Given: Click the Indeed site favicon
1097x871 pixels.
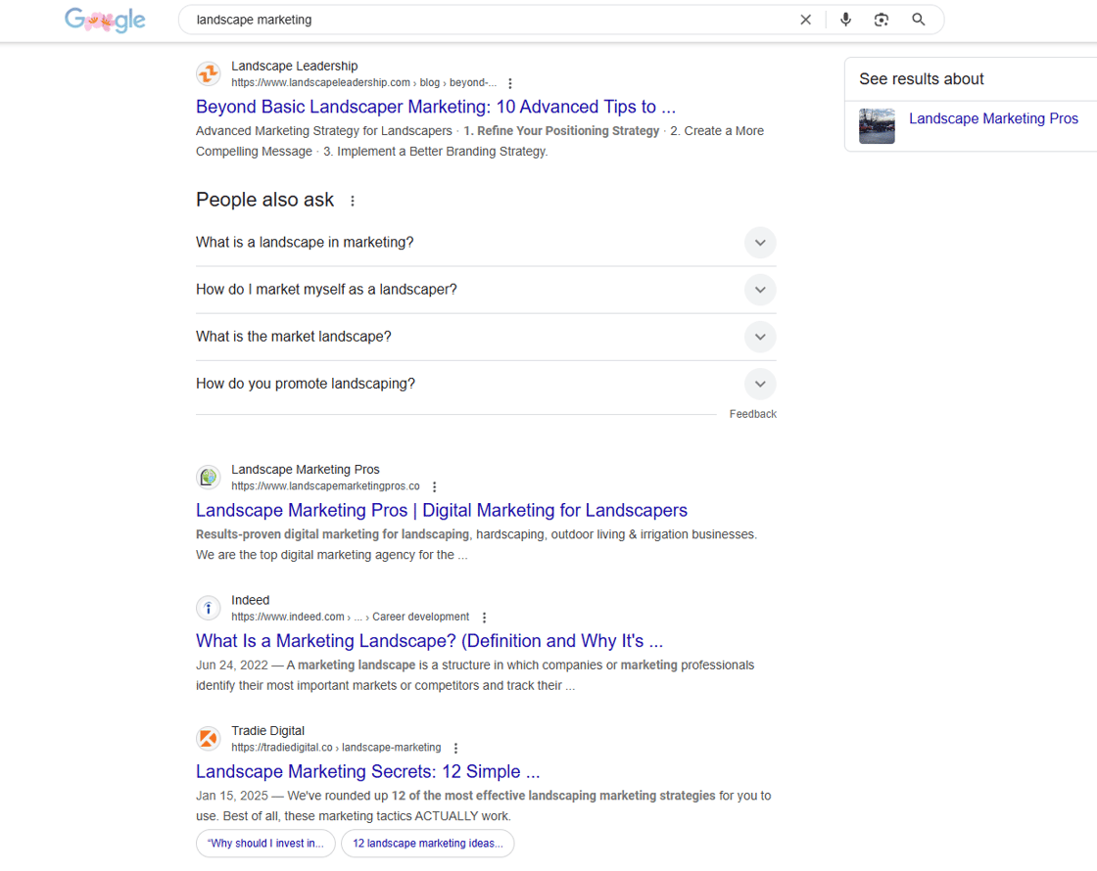Looking at the screenshot, I should [x=208, y=608].
